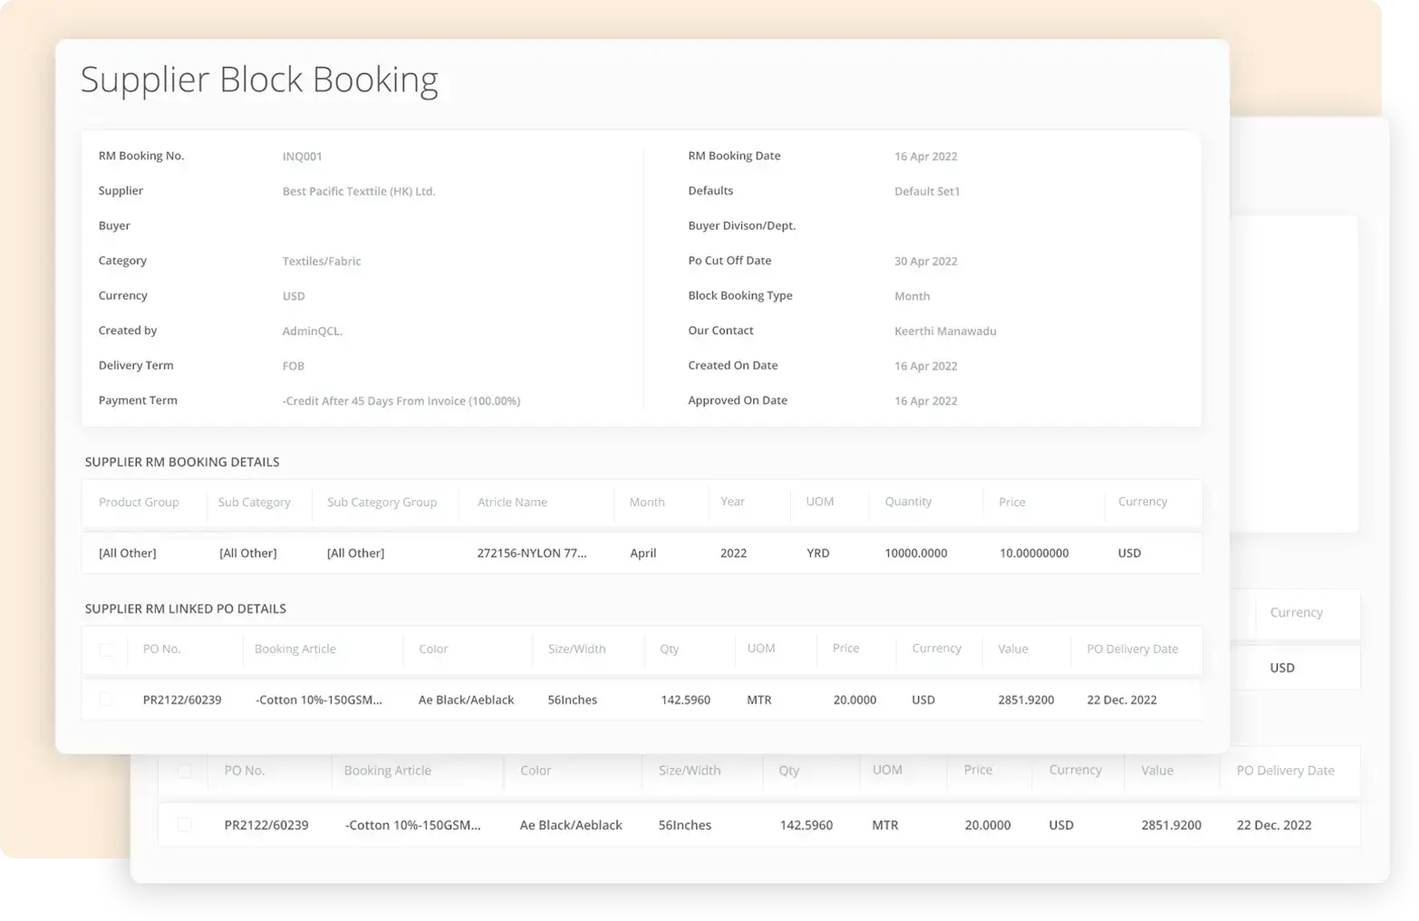Screen dimensions: 1419x921
Task: Click the Block Booking Type value Month
Action: [912, 295]
